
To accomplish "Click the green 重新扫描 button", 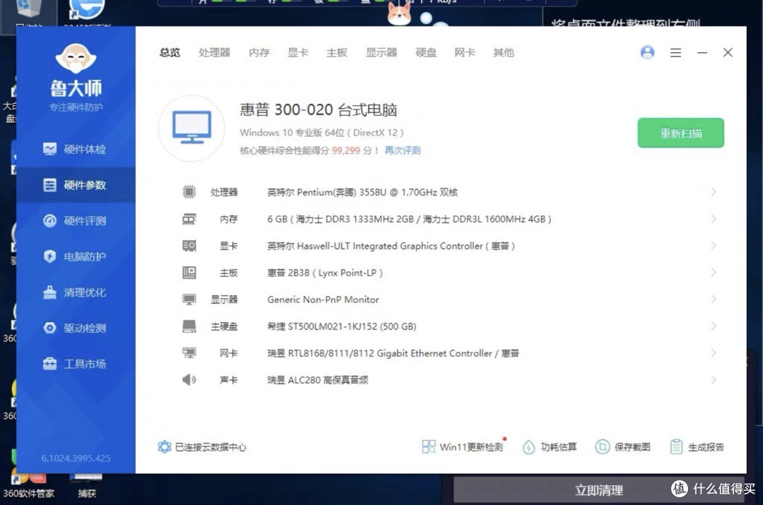I will point(681,133).
